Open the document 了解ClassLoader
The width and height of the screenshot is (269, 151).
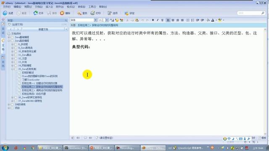(x=31, y=80)
